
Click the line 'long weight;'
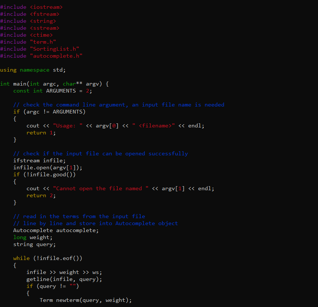click(x=33, y=237)
